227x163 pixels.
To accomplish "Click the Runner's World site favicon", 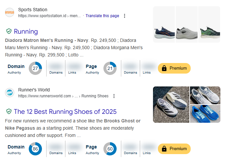I will point(10,93).
